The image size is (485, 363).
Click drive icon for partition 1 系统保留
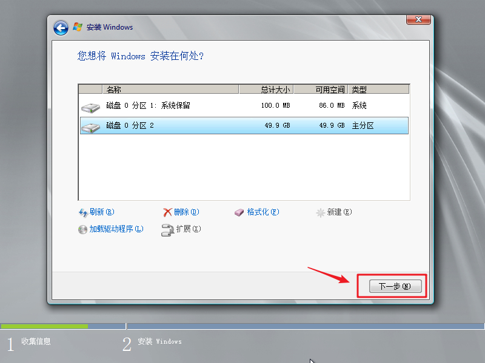point(90,107)
